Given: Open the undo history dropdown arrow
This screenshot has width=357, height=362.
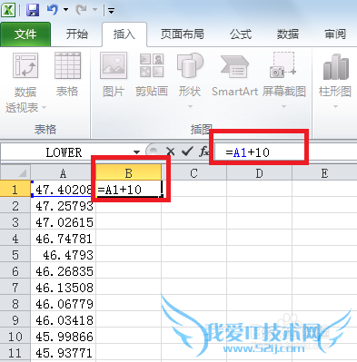Looking at the screenshot, I should click(65, 10).
